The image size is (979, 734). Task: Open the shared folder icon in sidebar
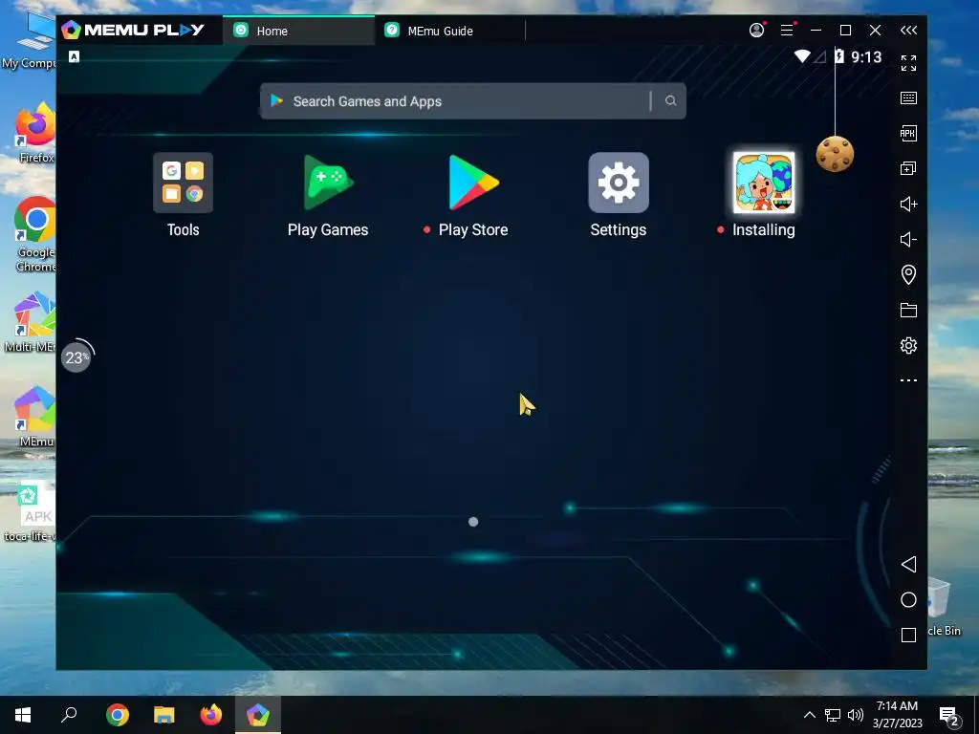[x=908, y=311]
